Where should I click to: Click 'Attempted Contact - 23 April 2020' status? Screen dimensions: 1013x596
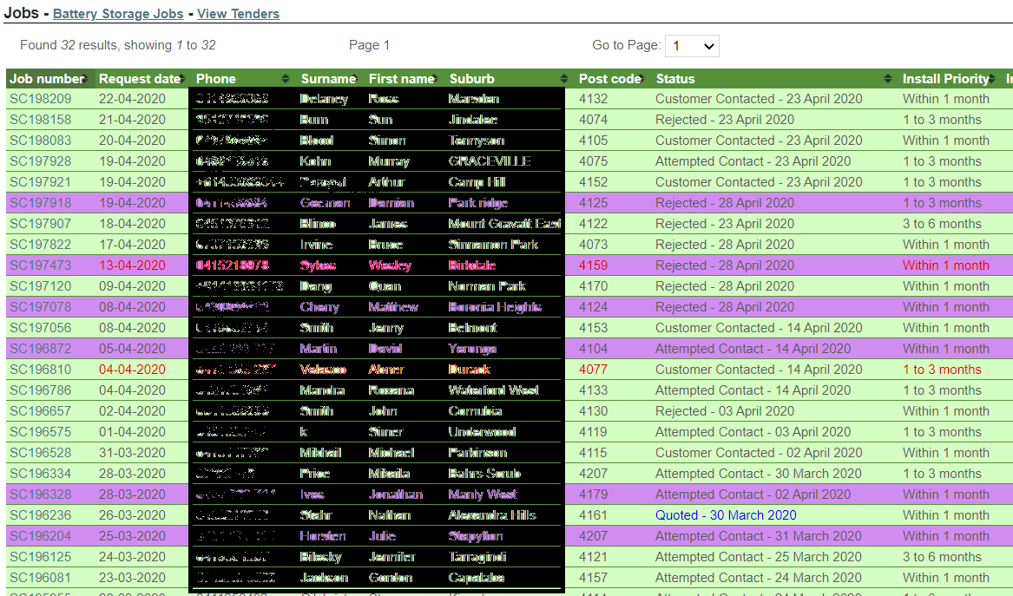[x=753, y=161]
